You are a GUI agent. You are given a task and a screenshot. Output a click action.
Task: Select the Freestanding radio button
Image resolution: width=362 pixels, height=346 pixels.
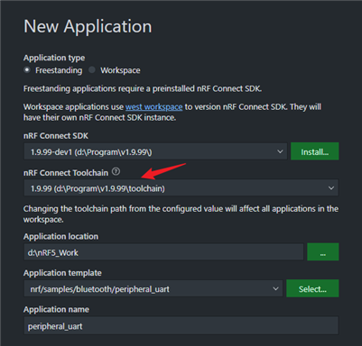pos(27,70)
